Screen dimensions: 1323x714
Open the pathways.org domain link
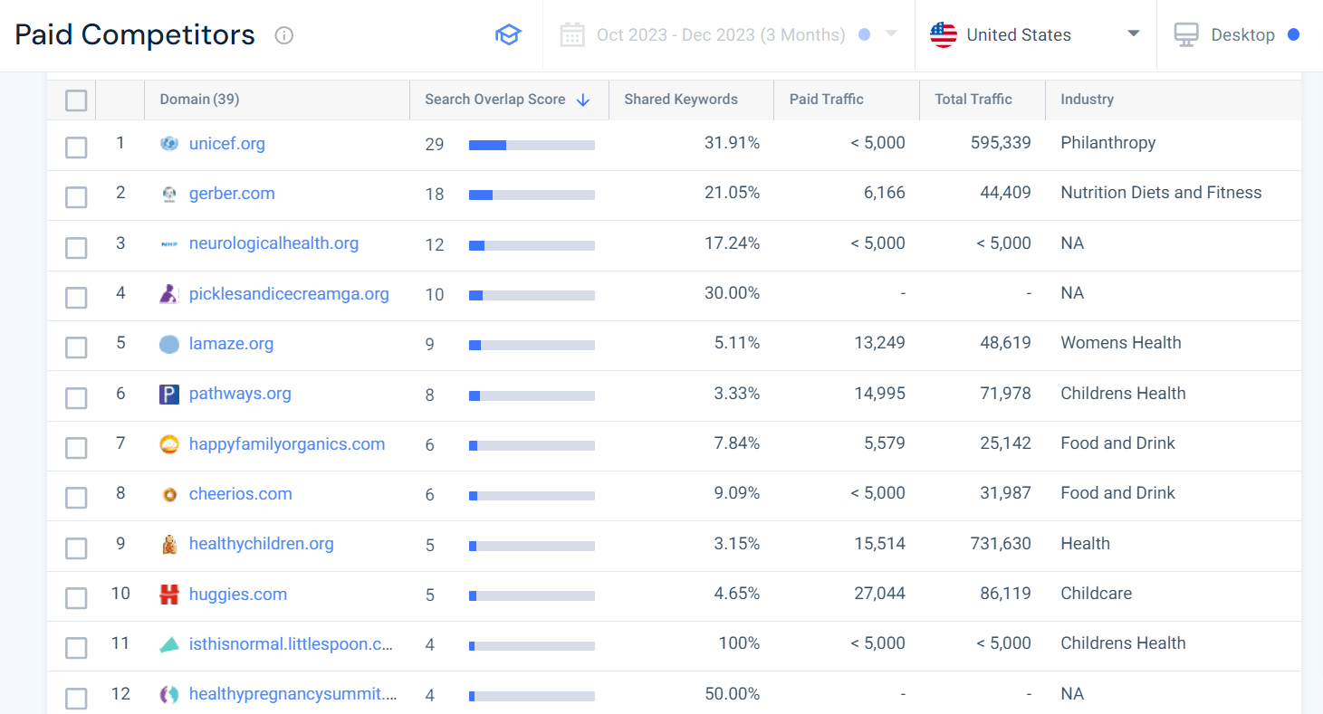240,394
